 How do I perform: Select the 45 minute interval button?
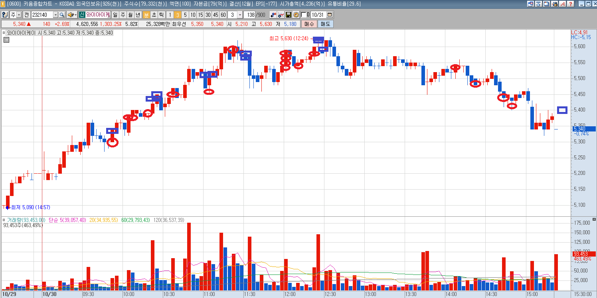click(215, 15)
